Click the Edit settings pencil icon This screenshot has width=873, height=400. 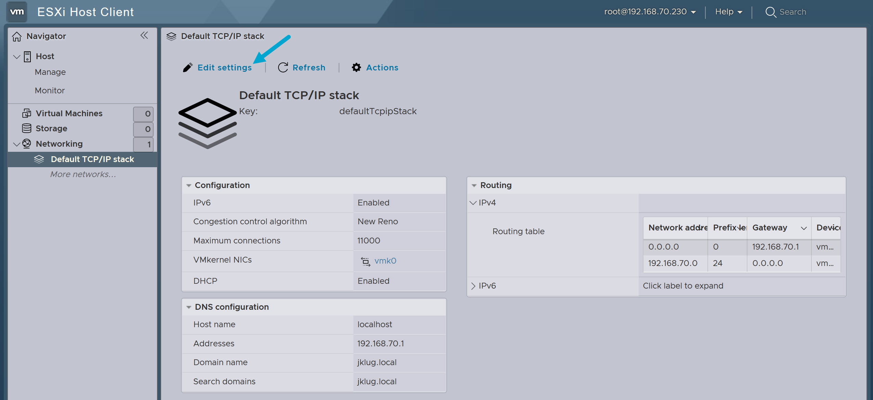pyautogui.click(x=188, y=67)
